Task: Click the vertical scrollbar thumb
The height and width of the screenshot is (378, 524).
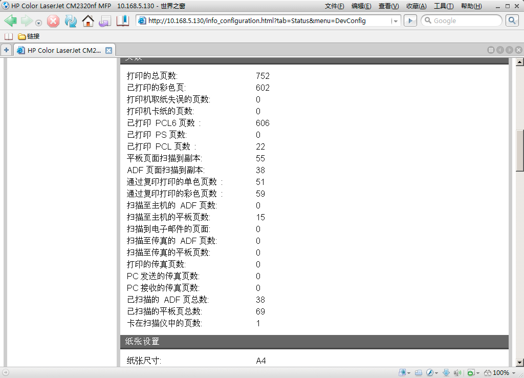Action: click(520, 151)
